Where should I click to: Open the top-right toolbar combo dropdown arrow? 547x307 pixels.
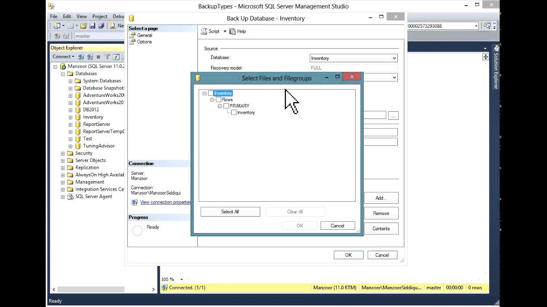click(476, 26)
